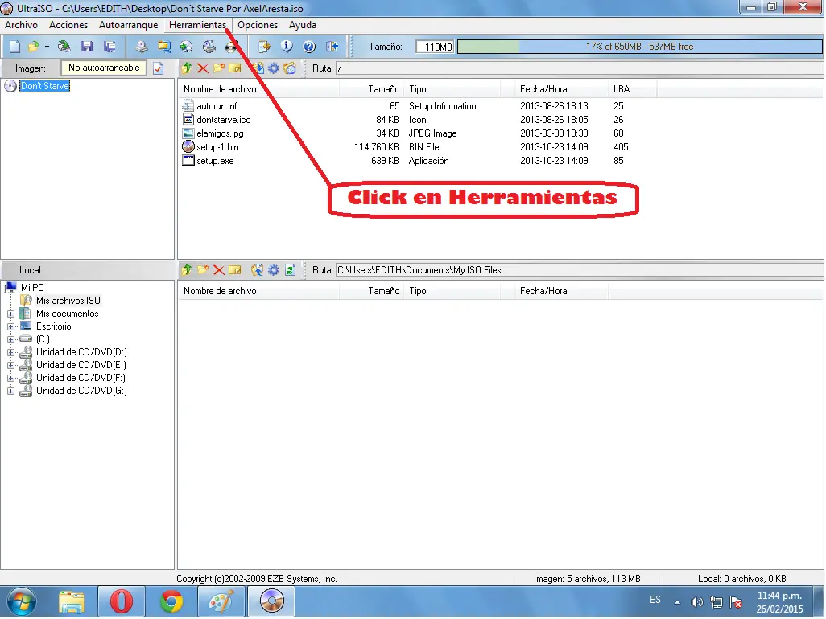Viewport: 826px width, 619px height.
Task: Click the Up folder icon in image toolbar
Action: pyautogui.click(x=187, y=68)
